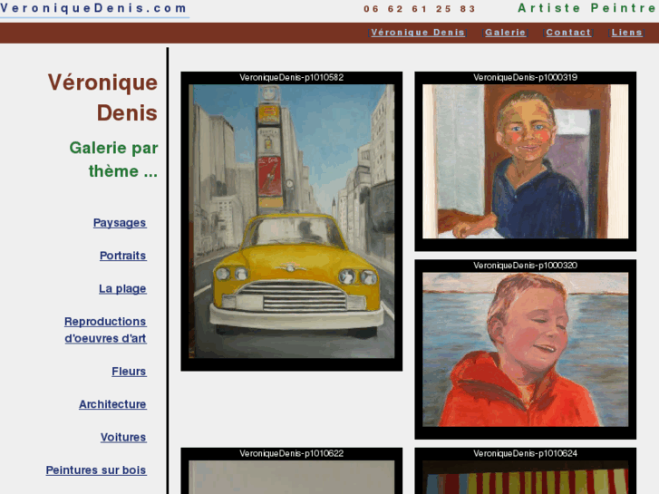View the Voitures gallery link
659x494 pixels.
pos(123,437)
